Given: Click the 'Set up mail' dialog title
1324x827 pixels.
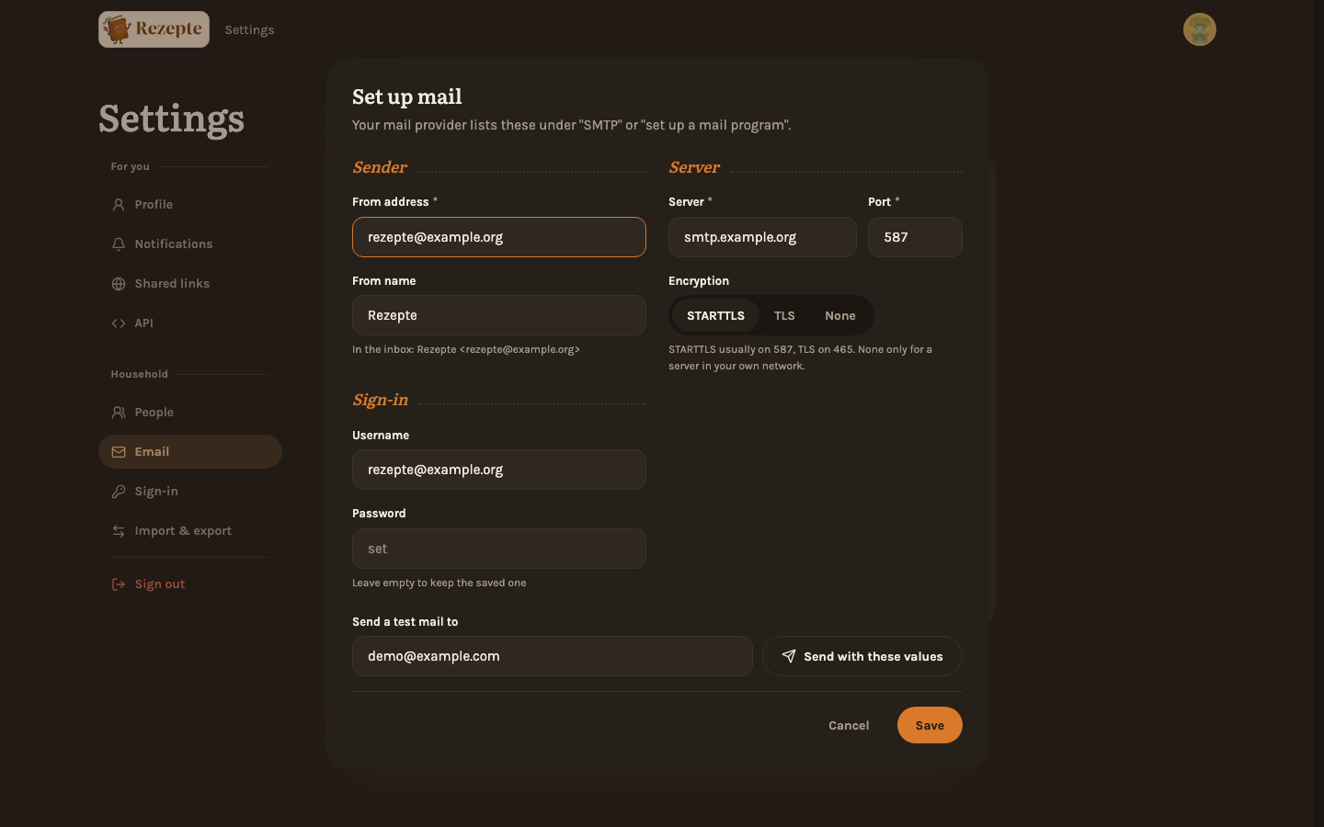Looking at the screenshot, I should coord(407,96).
